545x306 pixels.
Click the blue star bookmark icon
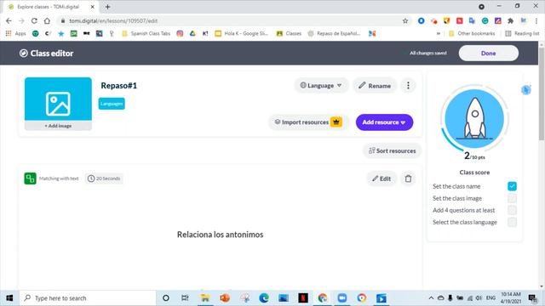pos(60,34)
